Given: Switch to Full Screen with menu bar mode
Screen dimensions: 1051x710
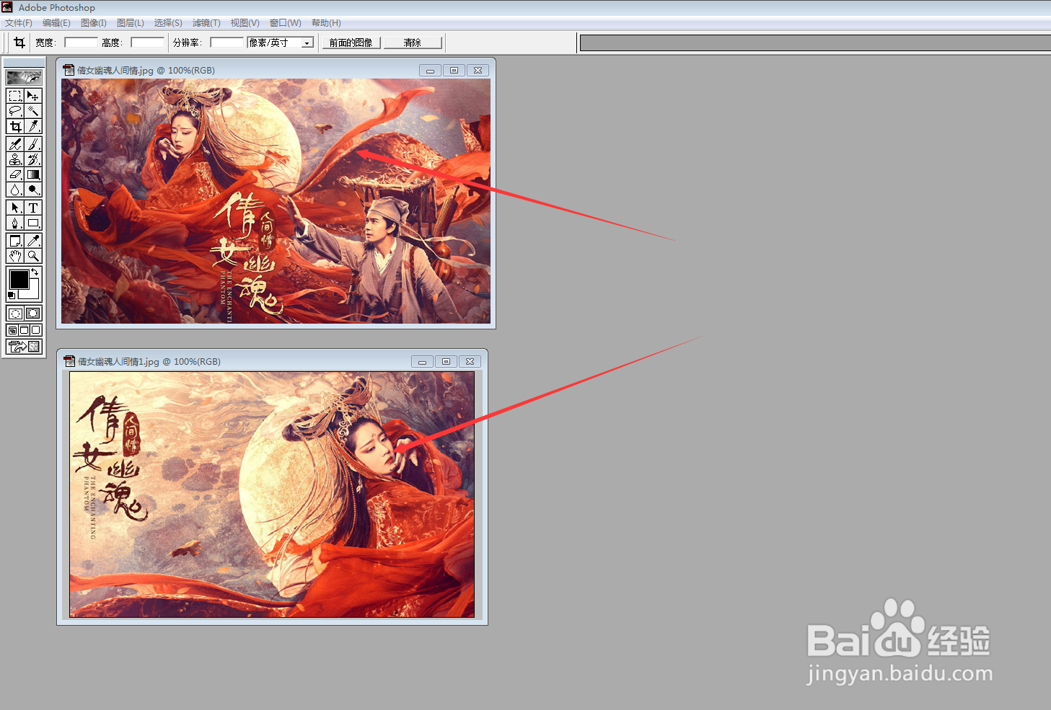Looking at the screenshot, I should 24,330.
